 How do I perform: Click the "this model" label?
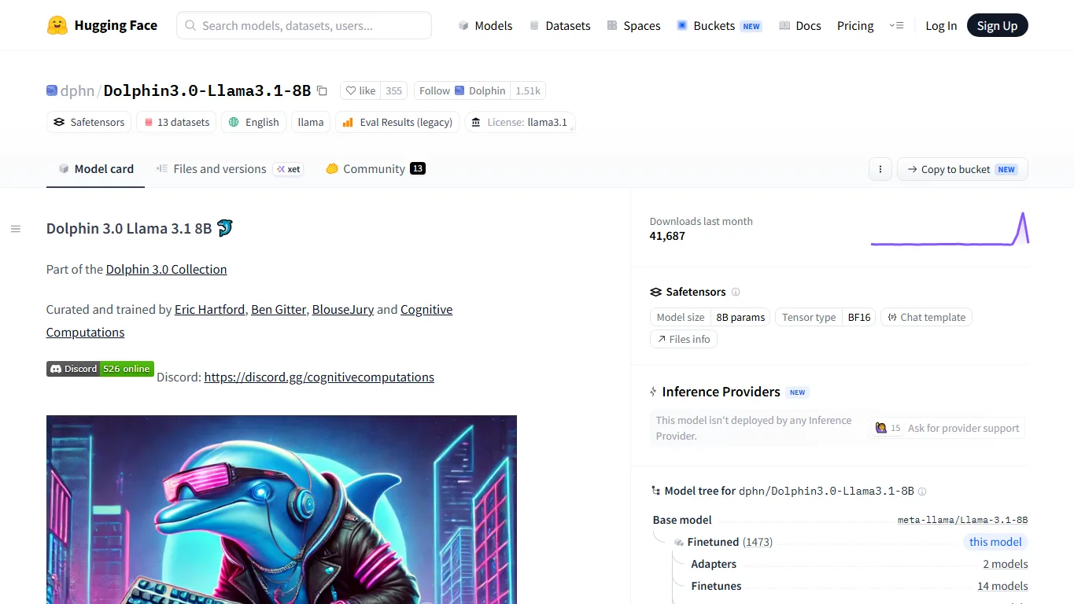(995, 542)
